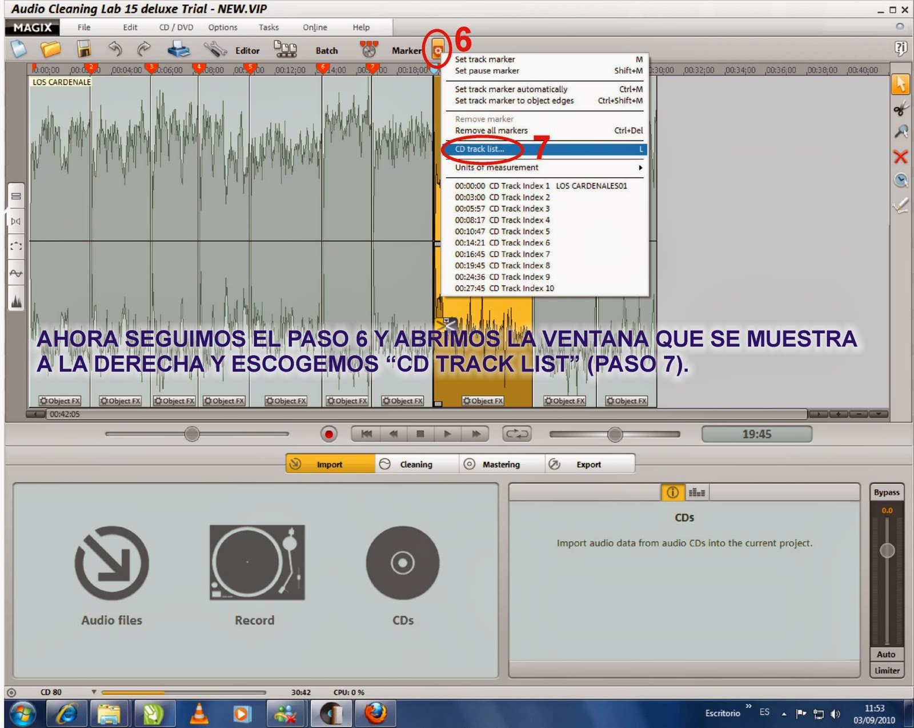Click the CDs import icon
The width and height of the screenshot is (914, 728).
(403, 563)
